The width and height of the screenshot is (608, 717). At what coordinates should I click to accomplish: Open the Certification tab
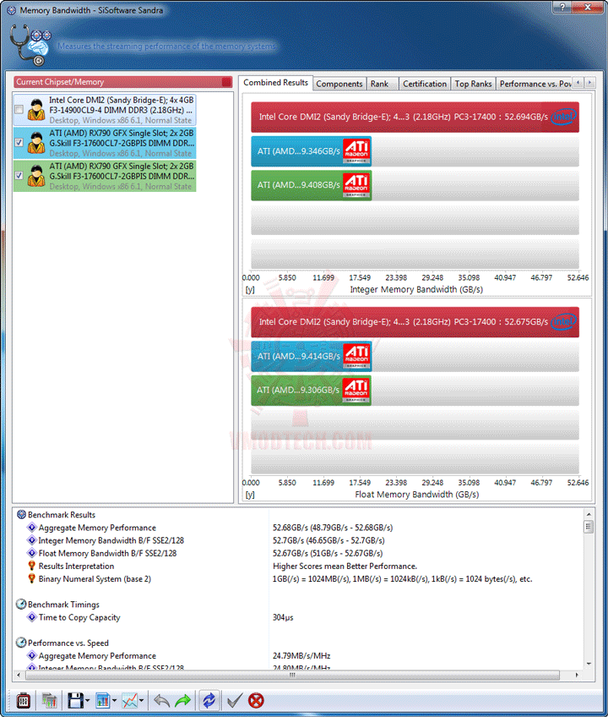tap(425, 84)
